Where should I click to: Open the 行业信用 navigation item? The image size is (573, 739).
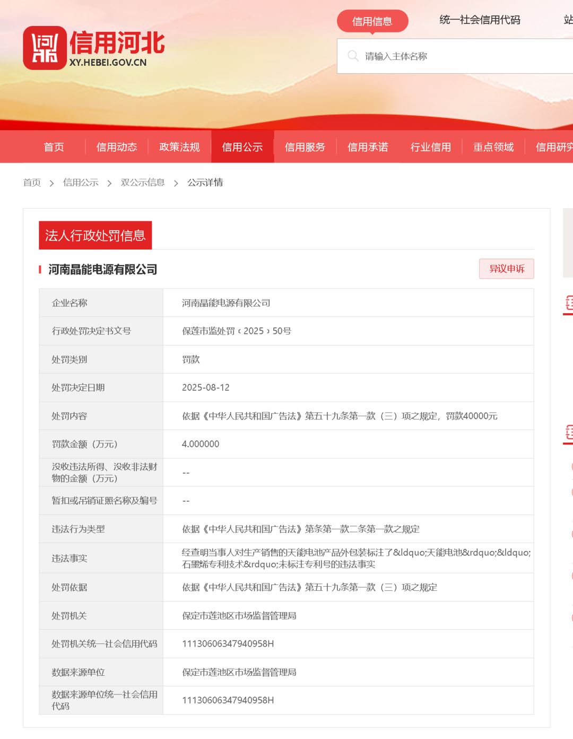tap(431, 147)
